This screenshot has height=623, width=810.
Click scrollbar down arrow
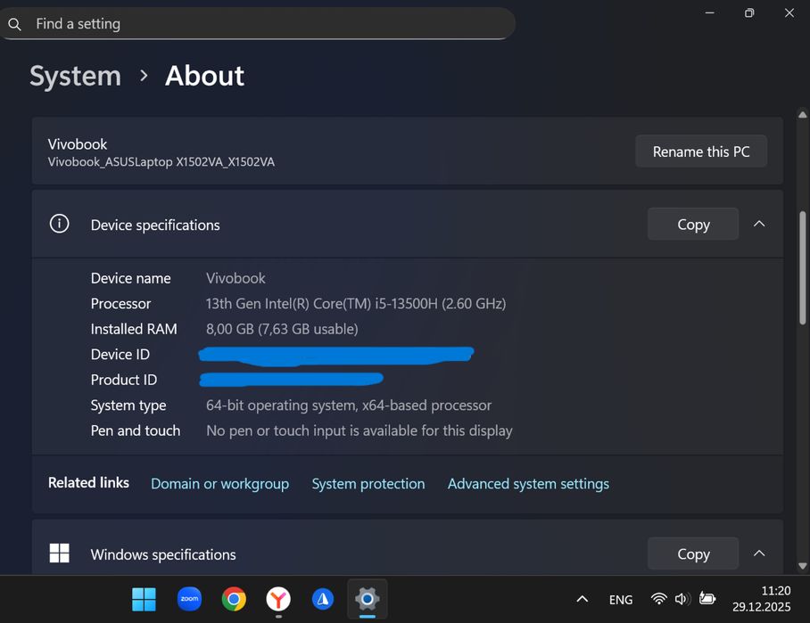tap(802, 566)
